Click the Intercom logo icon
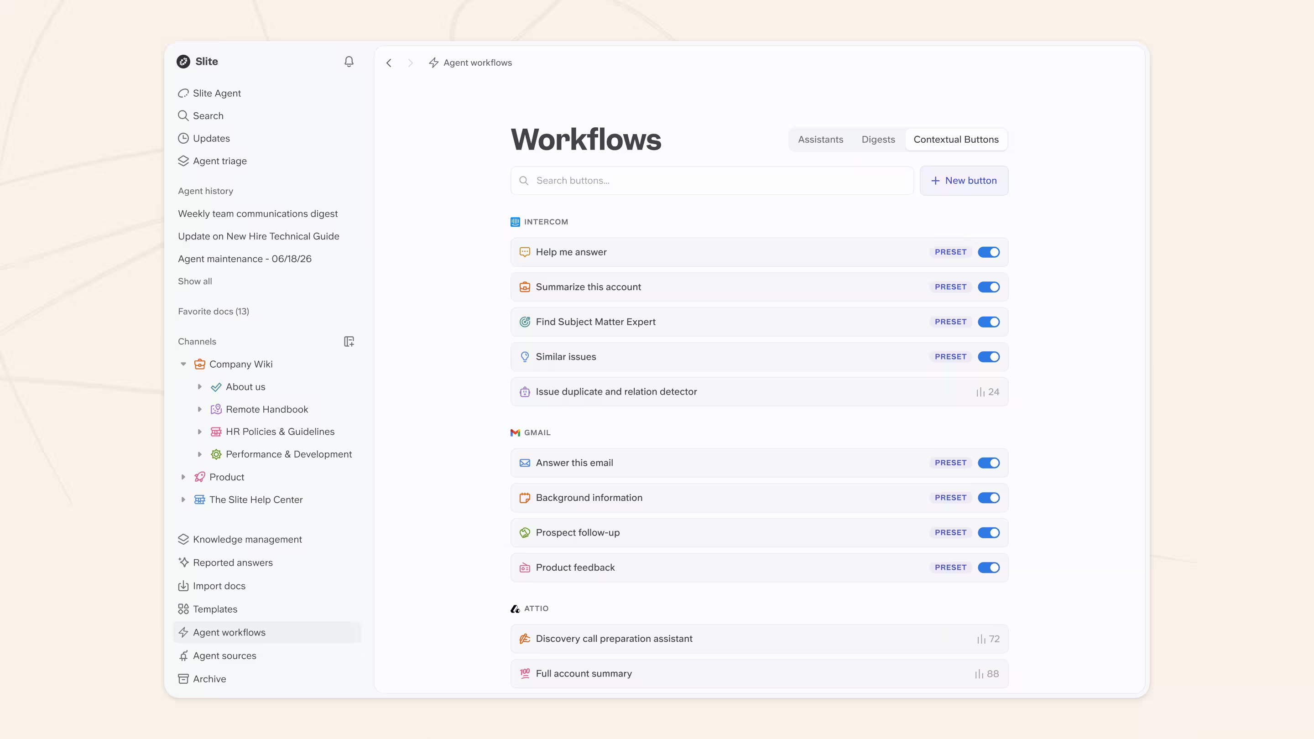1314x739 pixels. point(515,222)
